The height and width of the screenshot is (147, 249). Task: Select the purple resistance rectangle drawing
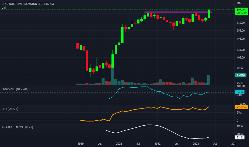pos(178,12)
